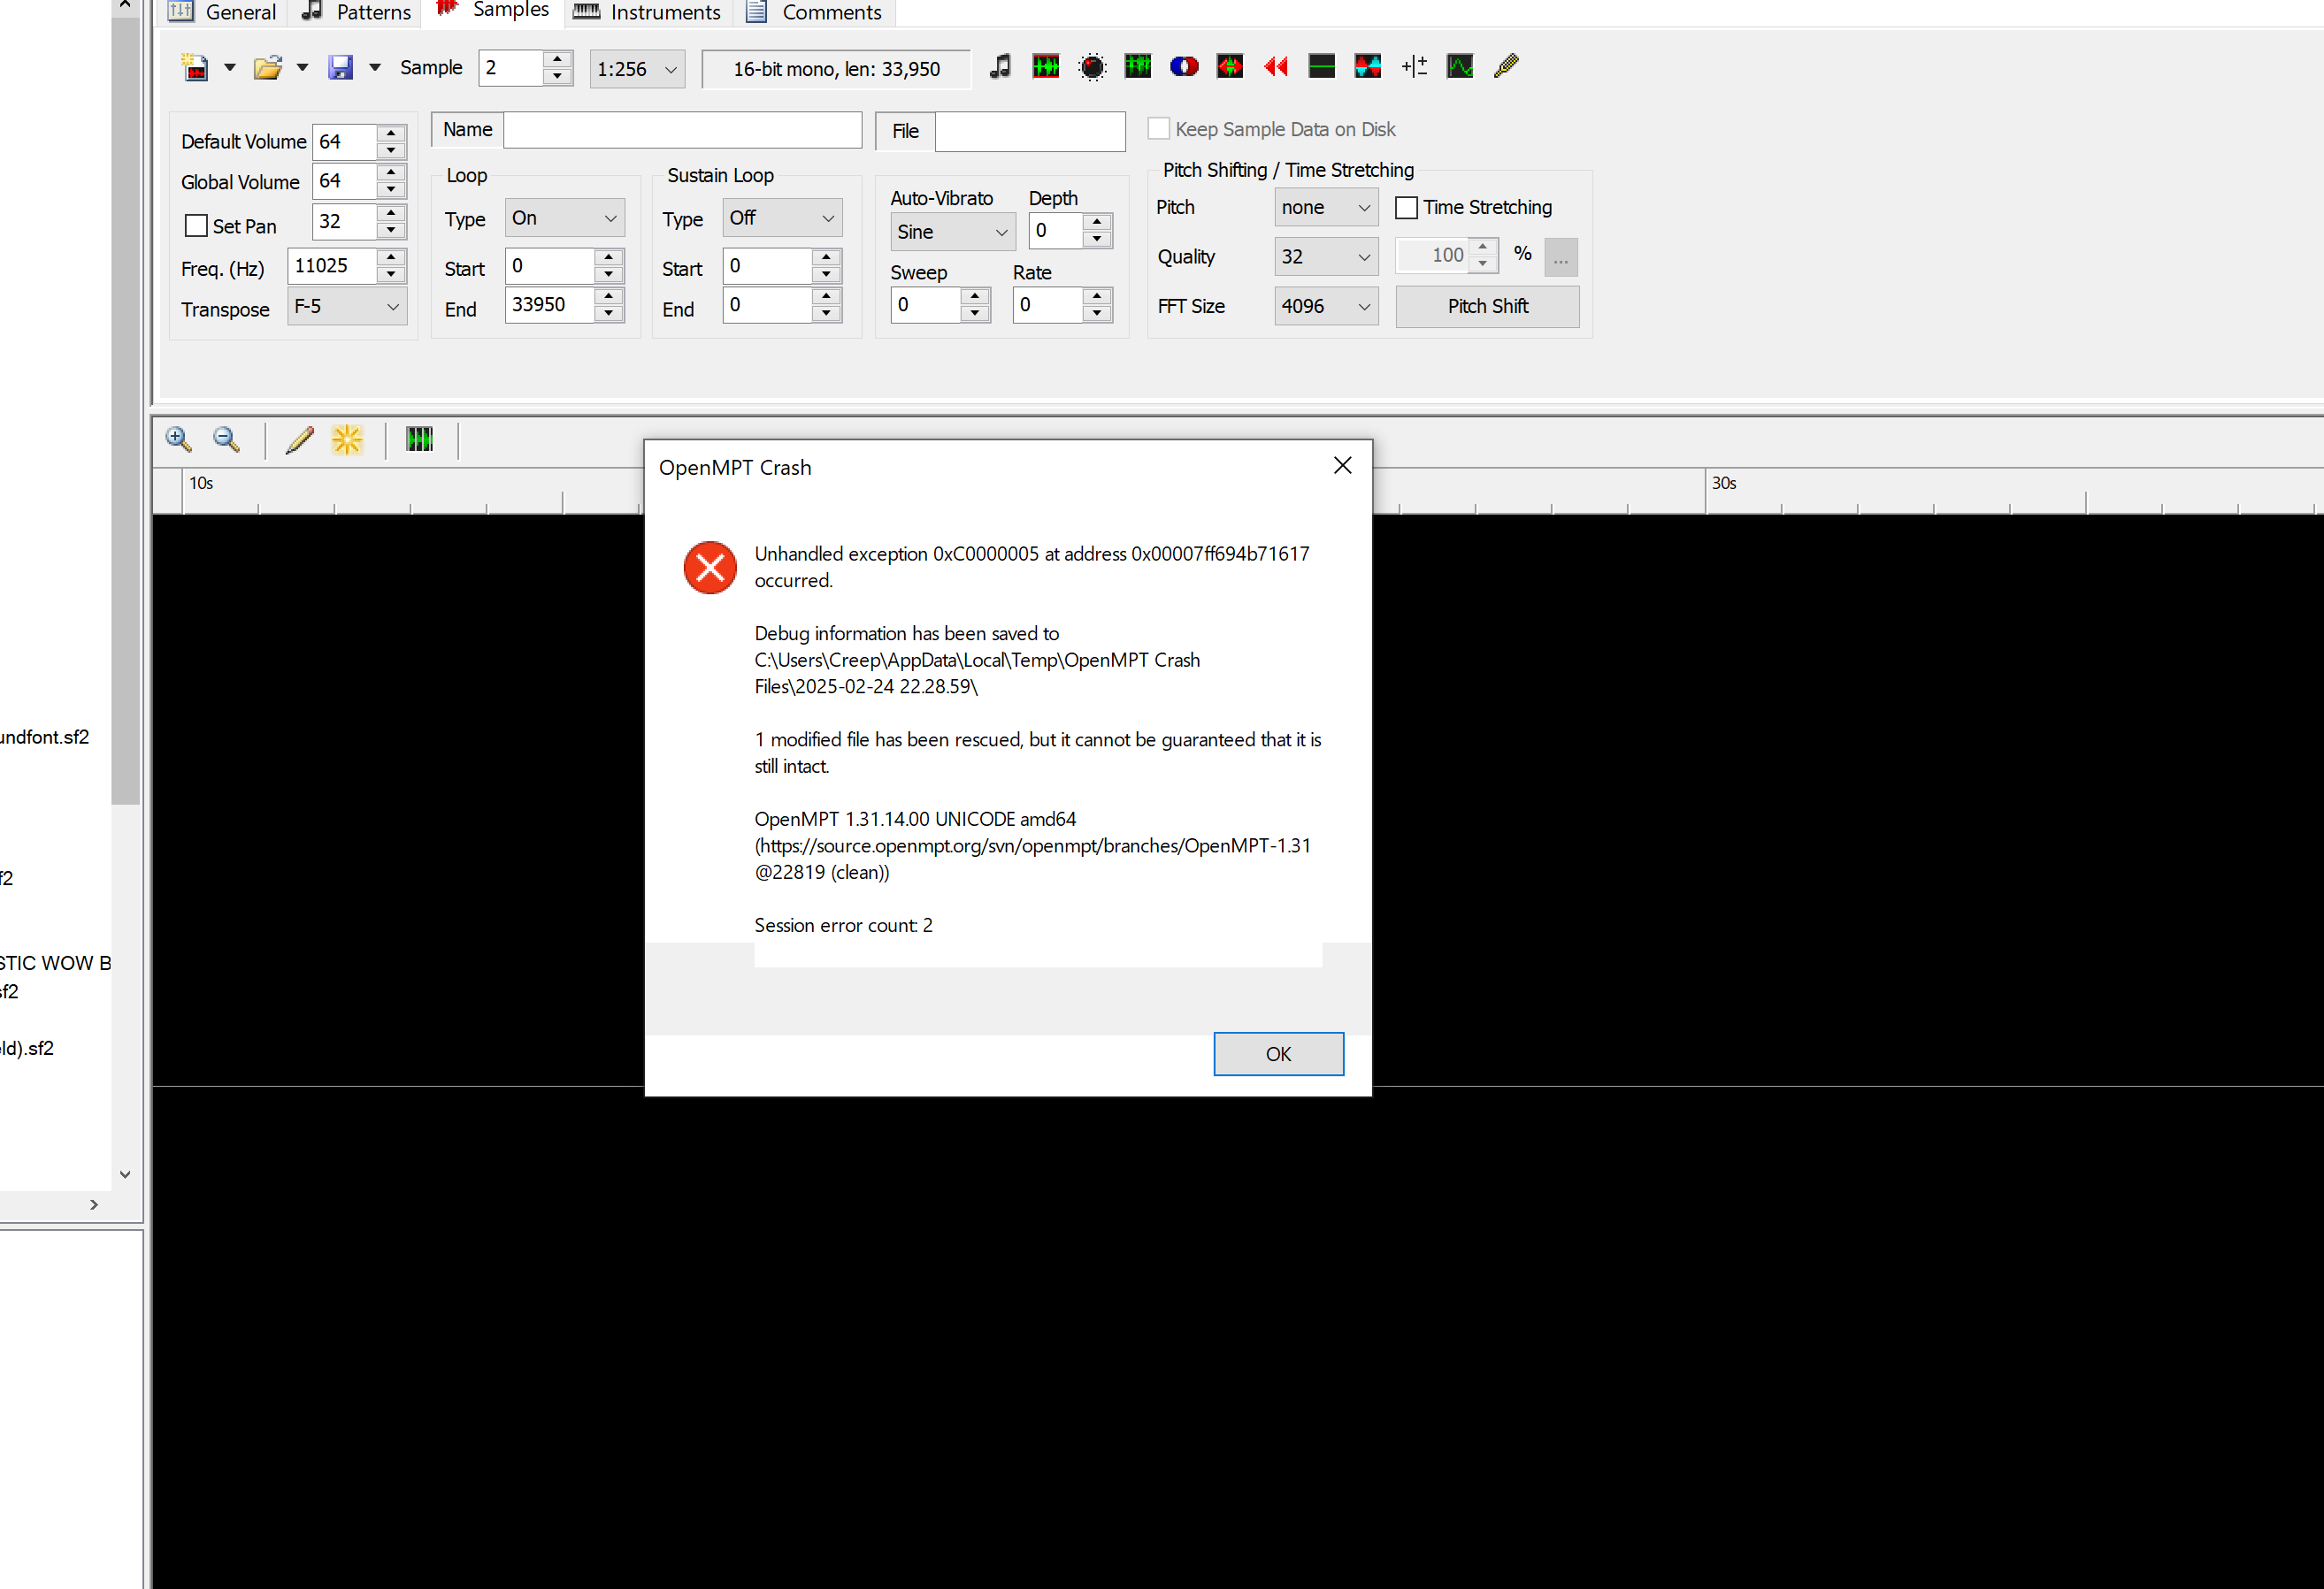The width and height of the screenshot is (2324, 1589).
Task: Select the draw sample pencil tool
Action: point(299,439)
